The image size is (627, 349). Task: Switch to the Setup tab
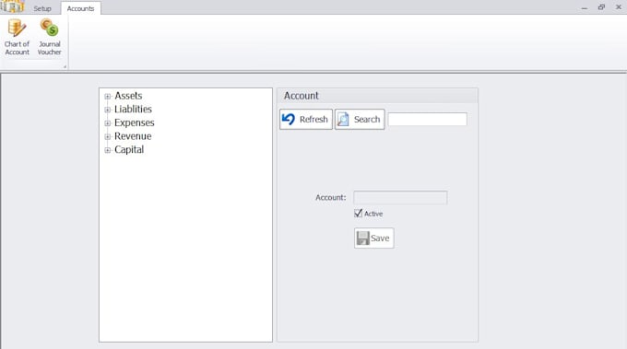pyautogui.click(x=42, y=8)
